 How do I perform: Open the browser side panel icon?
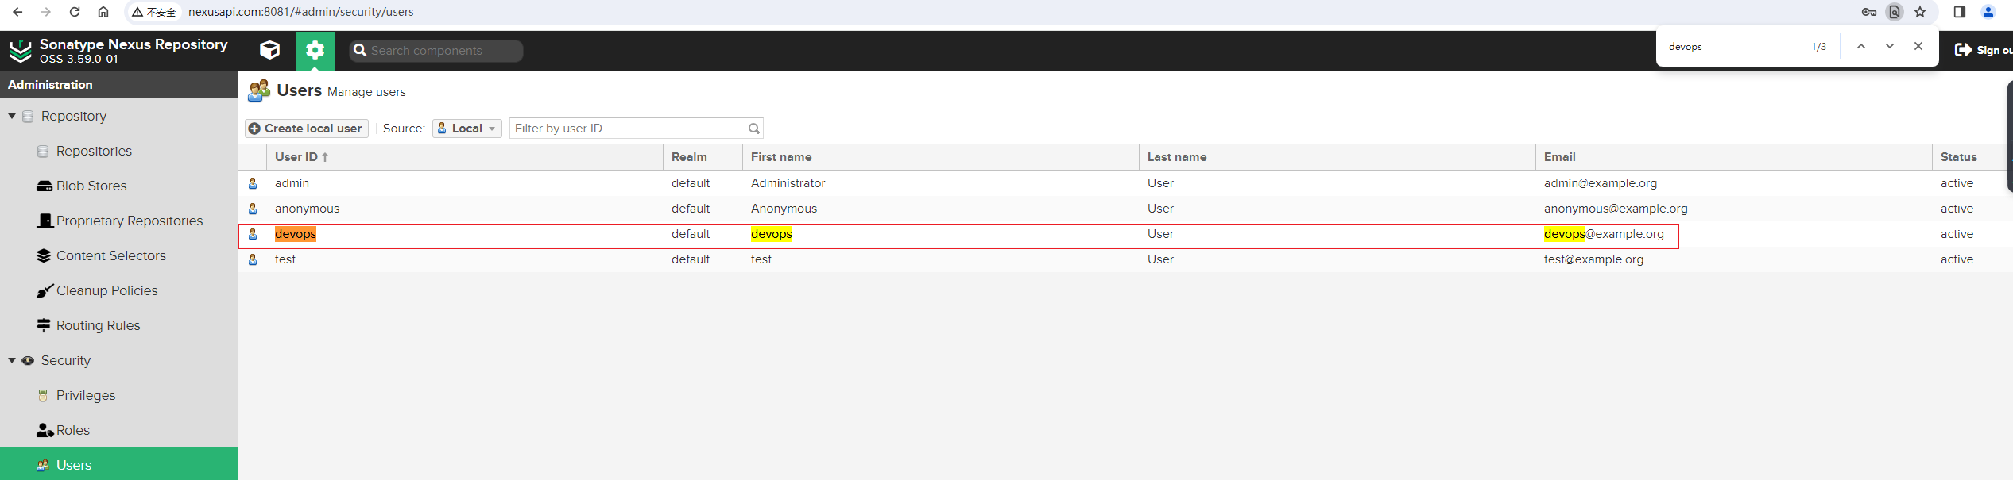point(1960,12)
